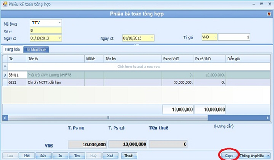Click the Hướng dẫn help link

click(224, 126)
